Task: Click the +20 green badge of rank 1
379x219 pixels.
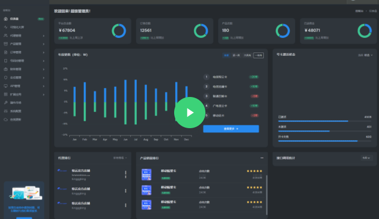Action: 254,77
